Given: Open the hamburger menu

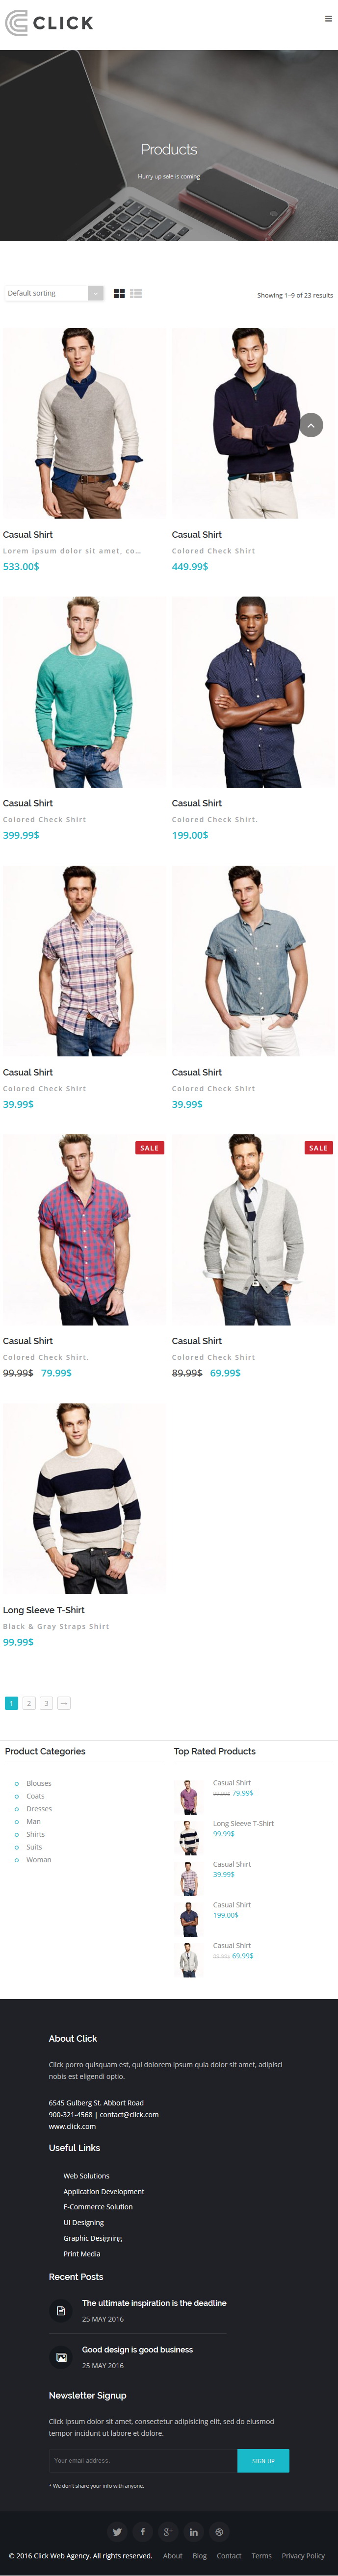Looking at the screenshot, I should tap(328, 18).
